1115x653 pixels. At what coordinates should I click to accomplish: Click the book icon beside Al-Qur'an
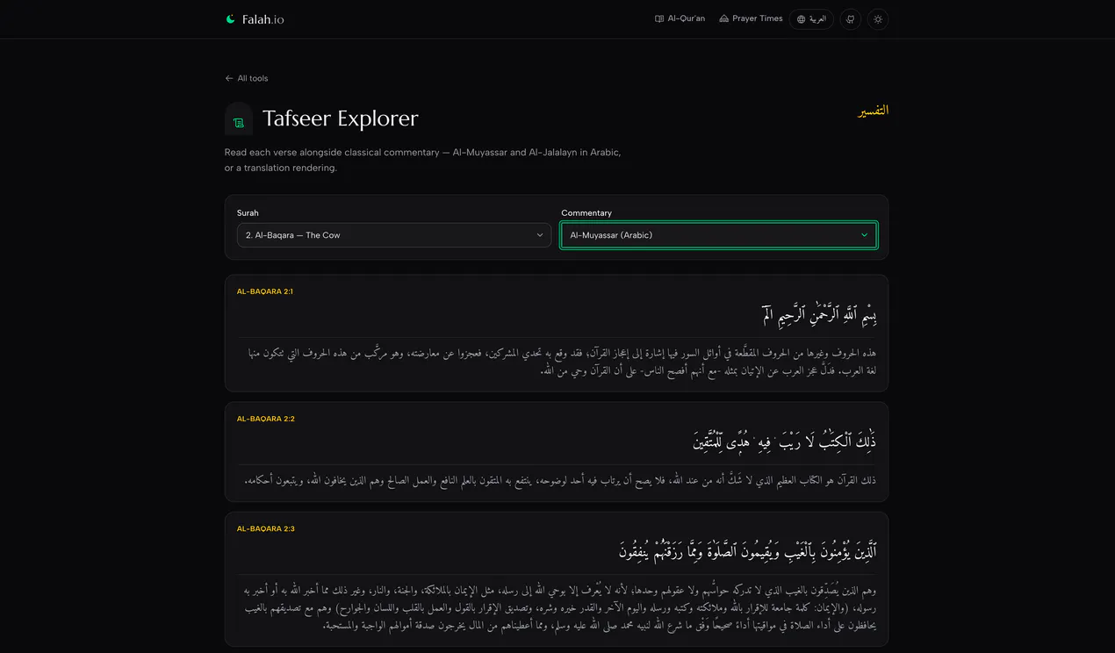click(x=659, y=18)
